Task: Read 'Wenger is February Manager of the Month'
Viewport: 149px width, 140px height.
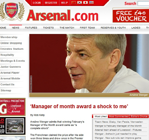Action: (118, 126)
